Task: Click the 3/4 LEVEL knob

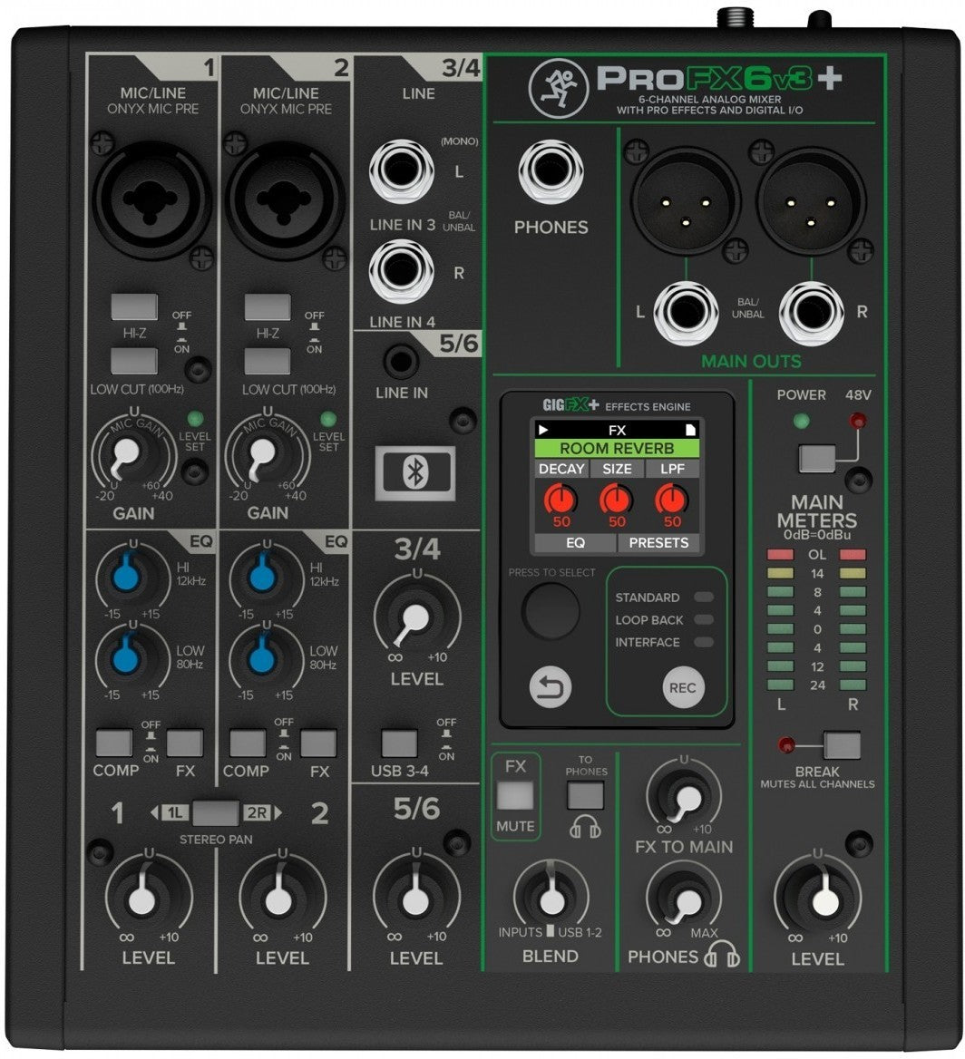Action: (x=416, y=617)
